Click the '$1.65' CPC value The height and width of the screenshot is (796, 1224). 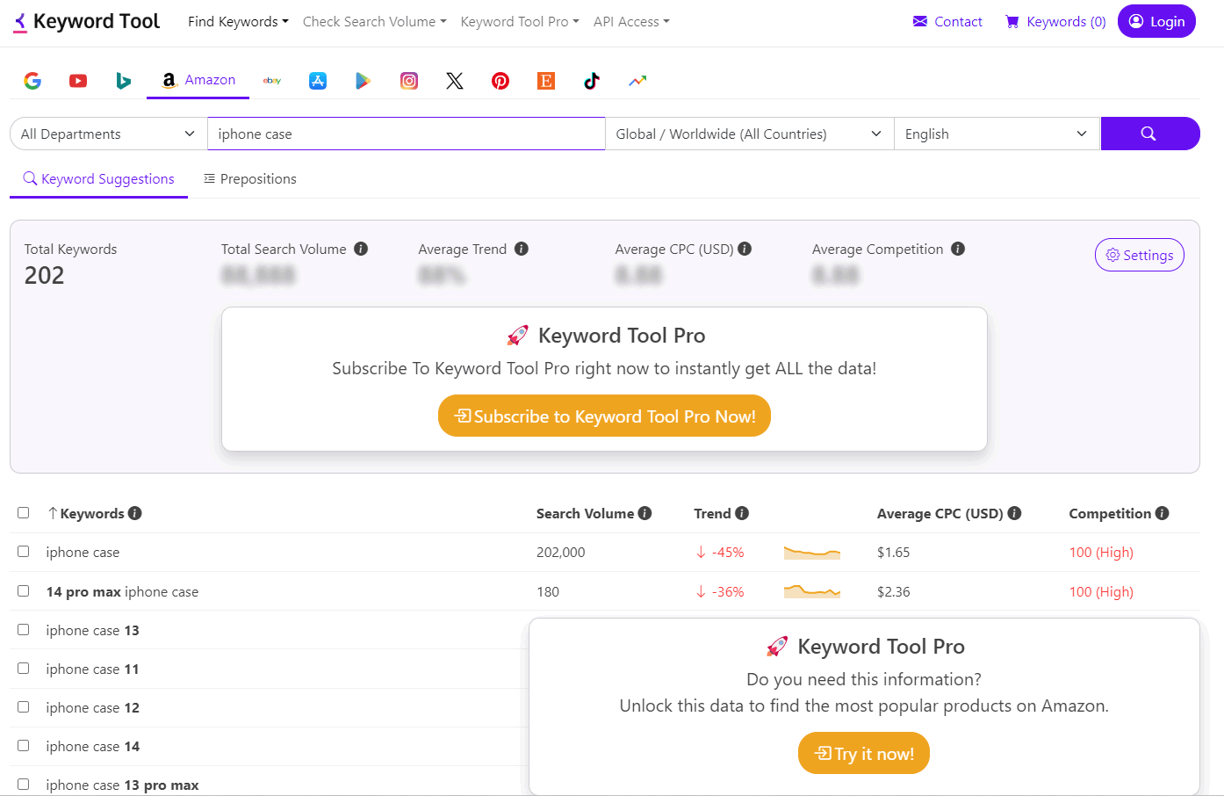[894, 552]
